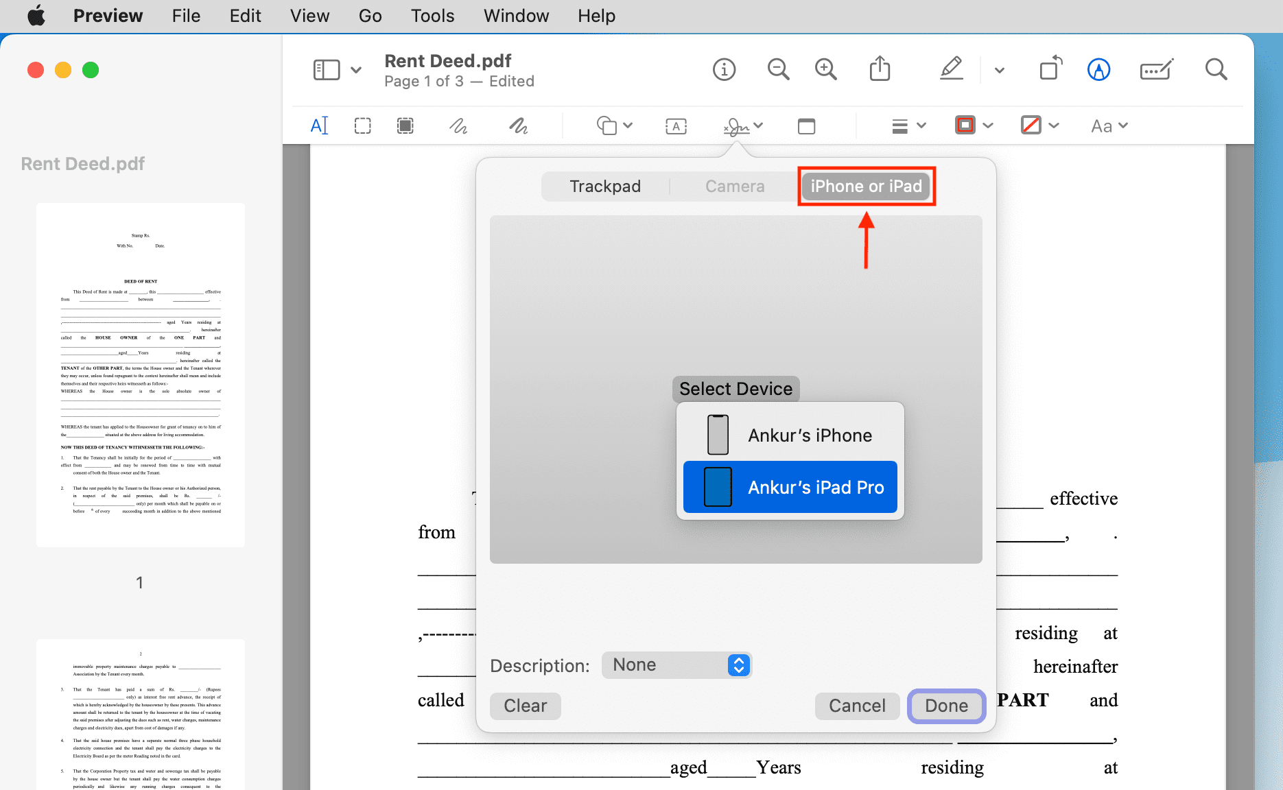Open the View menu

[309, 16]
